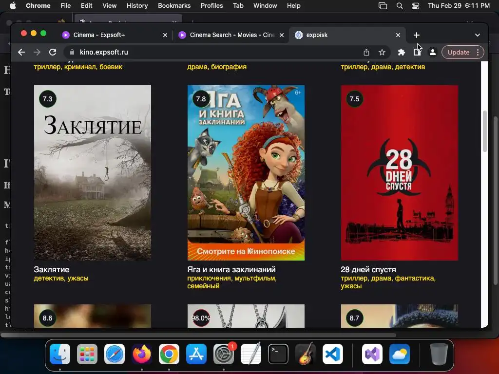Screen dimensions: 499x374
Task: Click the Яга и книга заклинаний title
Action: [231, 269]
